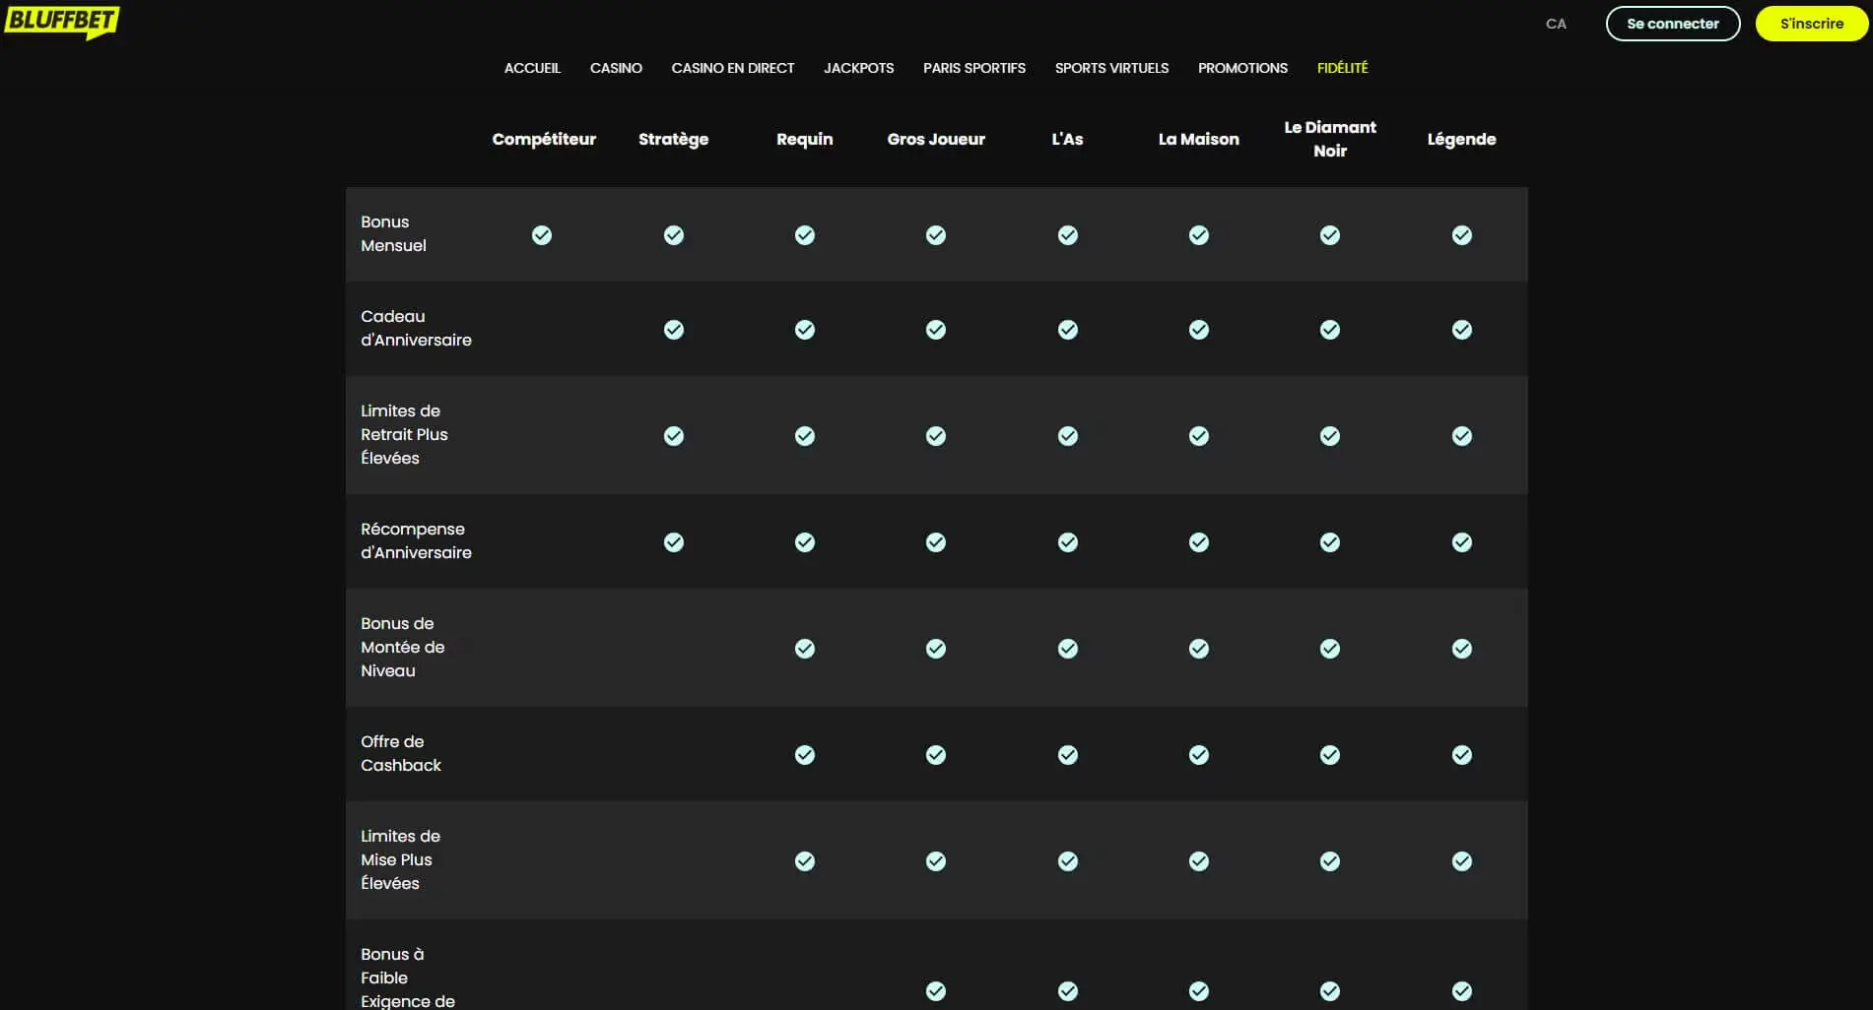
Task: Click Bonus de Montée checkmark under Gros Joueur
Action: [x=936, y=649]
